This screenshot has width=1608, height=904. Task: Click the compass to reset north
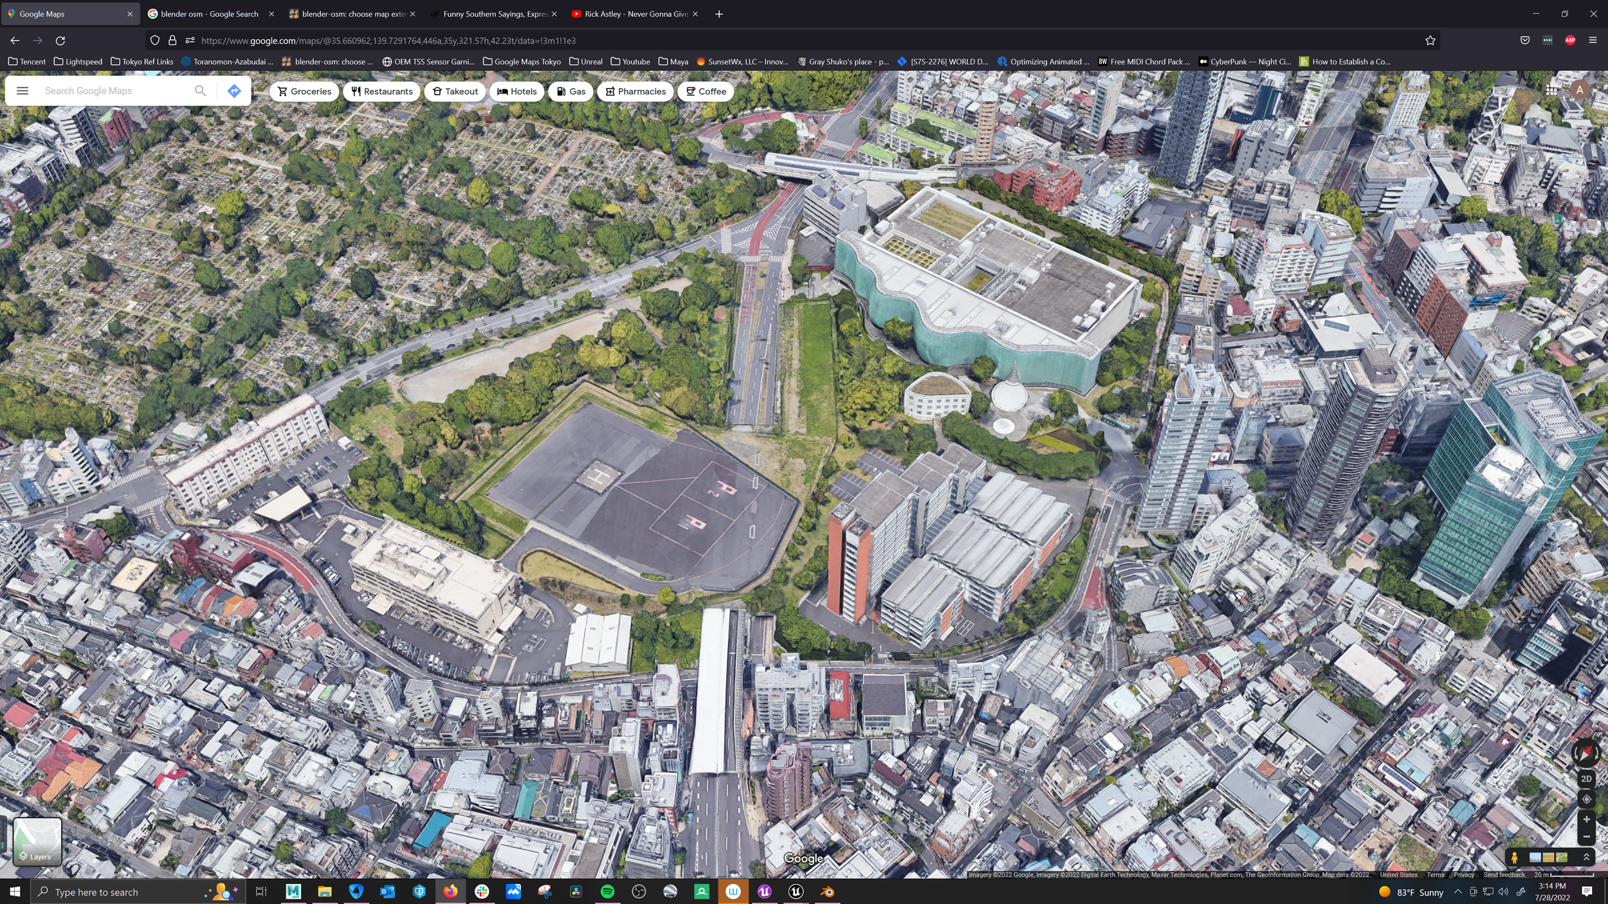coord(1585,752)
